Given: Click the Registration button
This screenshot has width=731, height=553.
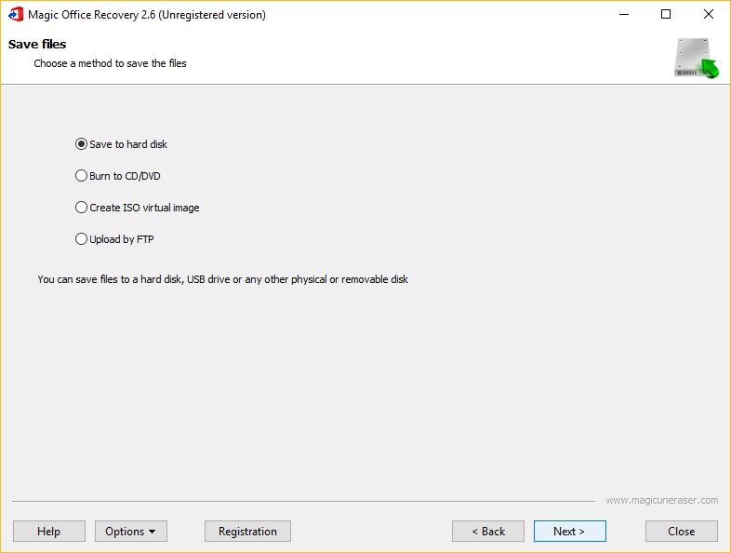Looking at the screenshot, I should 247,532.
